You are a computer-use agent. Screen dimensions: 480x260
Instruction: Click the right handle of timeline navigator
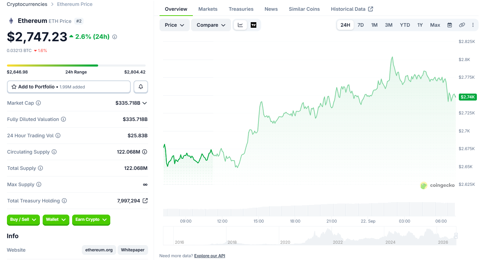tap(456, 236)
